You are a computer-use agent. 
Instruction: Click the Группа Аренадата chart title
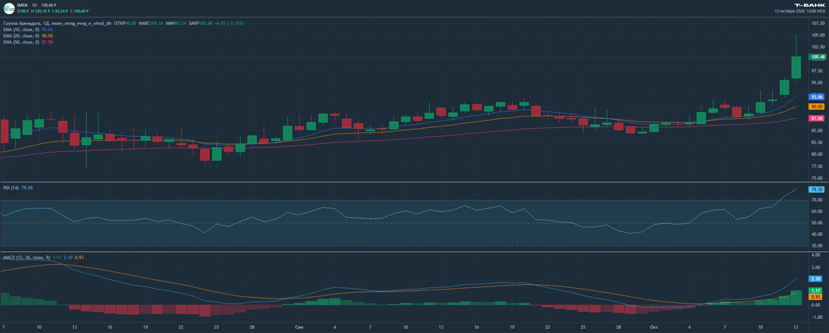point(22,23)
